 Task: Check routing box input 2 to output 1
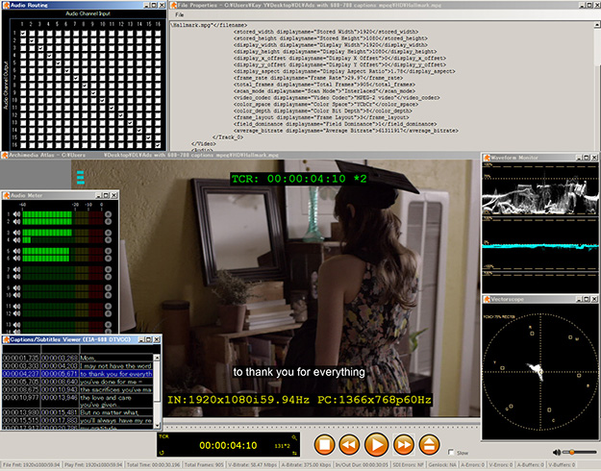click(x=33, y=34)
